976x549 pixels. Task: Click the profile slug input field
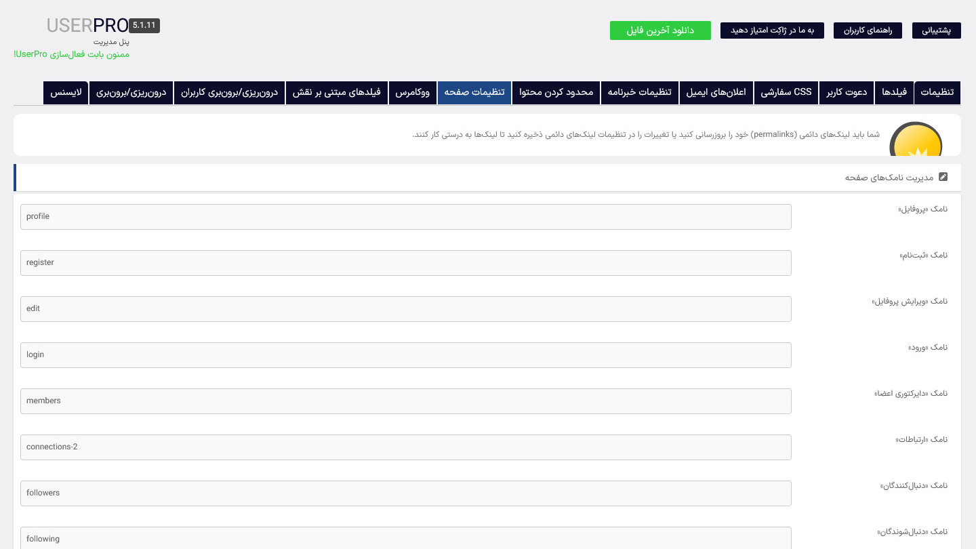406,217
